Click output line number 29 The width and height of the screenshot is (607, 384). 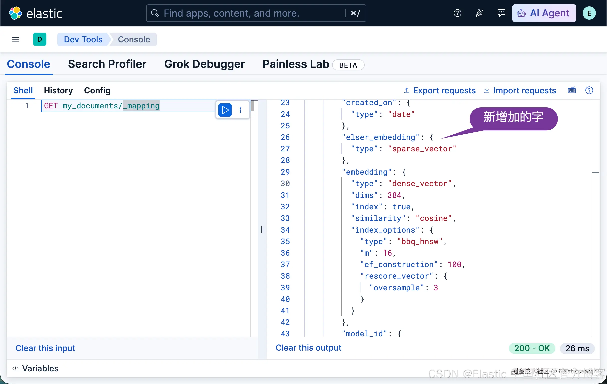coord(285,172)
